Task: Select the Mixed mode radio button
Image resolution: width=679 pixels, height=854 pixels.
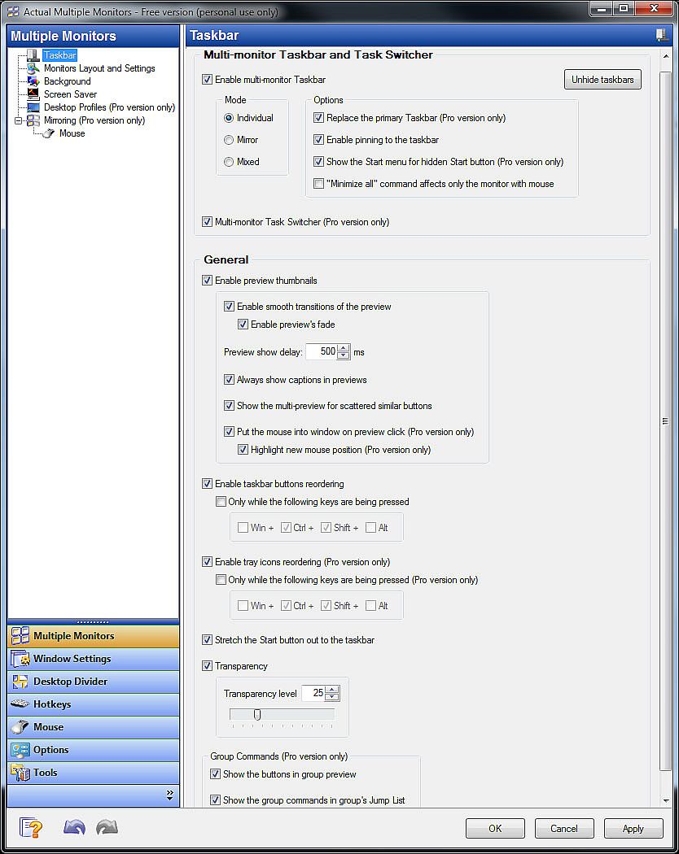Action: (229, 162)
